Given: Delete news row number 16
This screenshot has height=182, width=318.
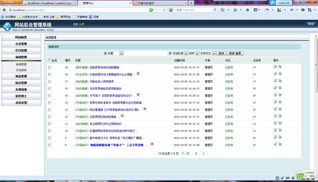Looking at the screenshot, I should pos(280,88).
